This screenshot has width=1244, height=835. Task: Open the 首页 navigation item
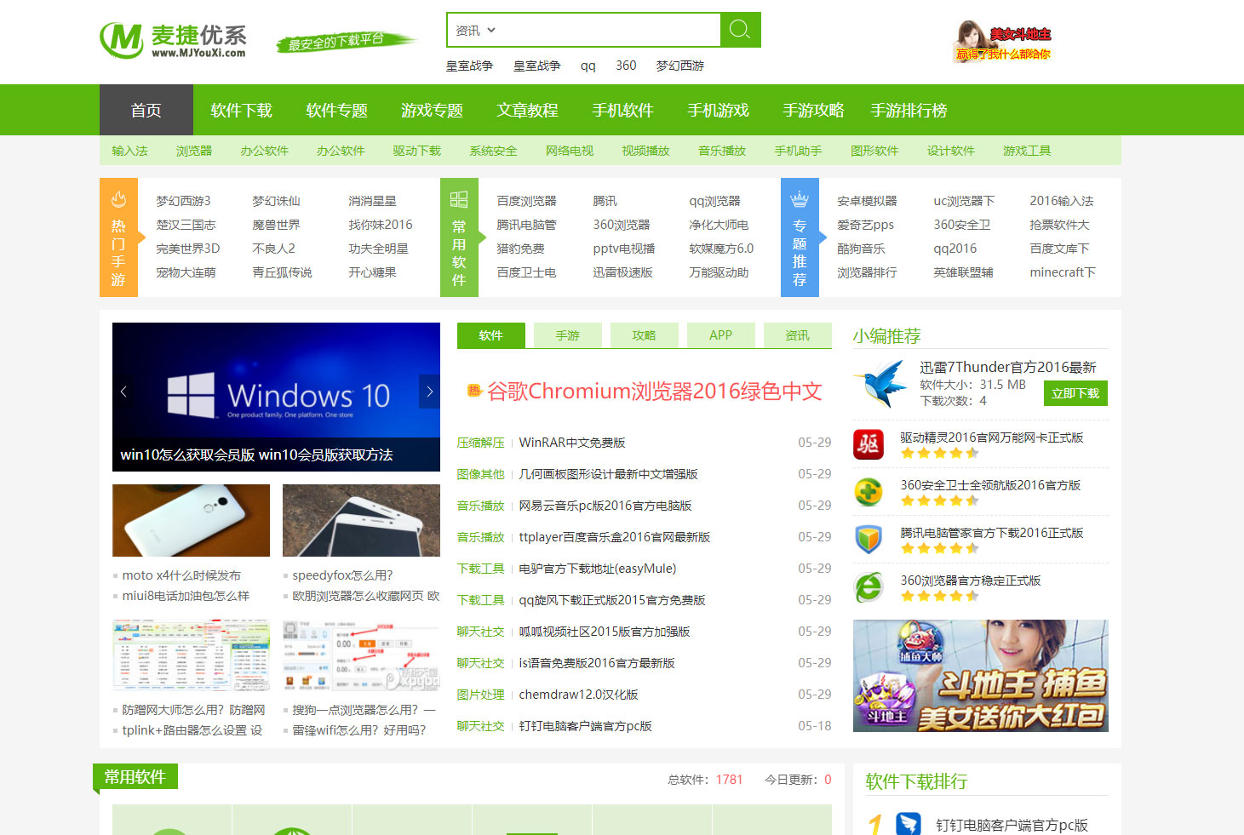(146, 110)
